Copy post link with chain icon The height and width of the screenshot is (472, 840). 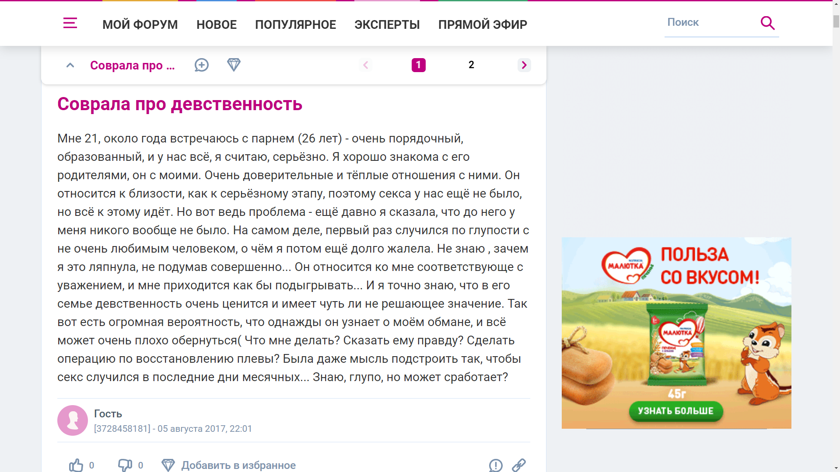(519, 465)
